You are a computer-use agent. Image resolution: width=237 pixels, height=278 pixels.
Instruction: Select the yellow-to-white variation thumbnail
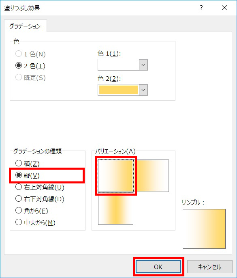tap(152, 175)
